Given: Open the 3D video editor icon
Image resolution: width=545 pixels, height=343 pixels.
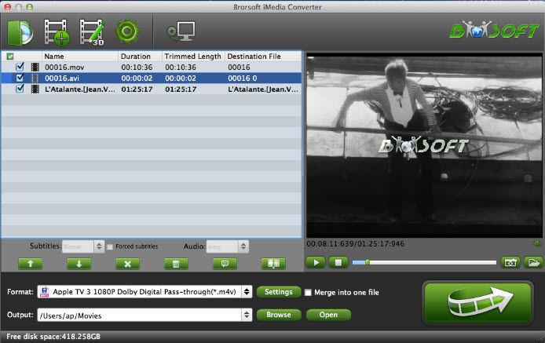Looking at the screenshot, I should (92, 31).
